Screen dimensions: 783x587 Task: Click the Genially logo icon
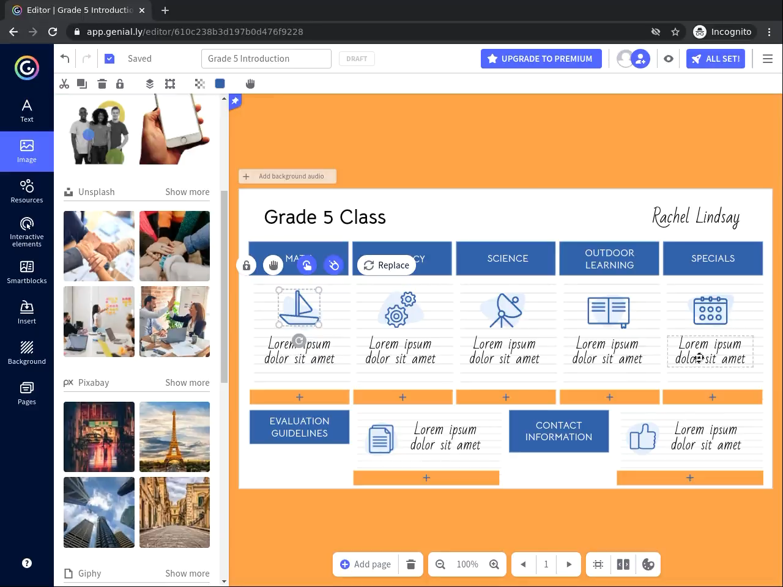(27, 68)
